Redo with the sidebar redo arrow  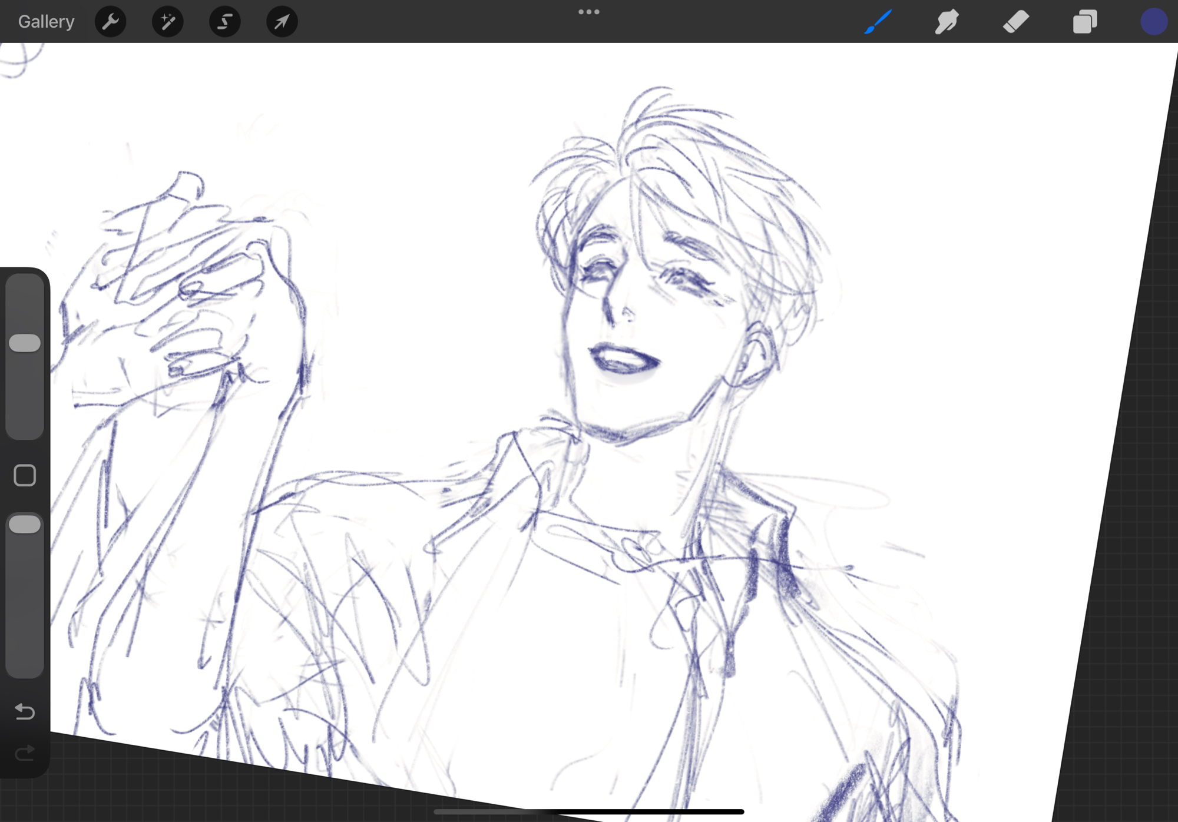point(25,753)
